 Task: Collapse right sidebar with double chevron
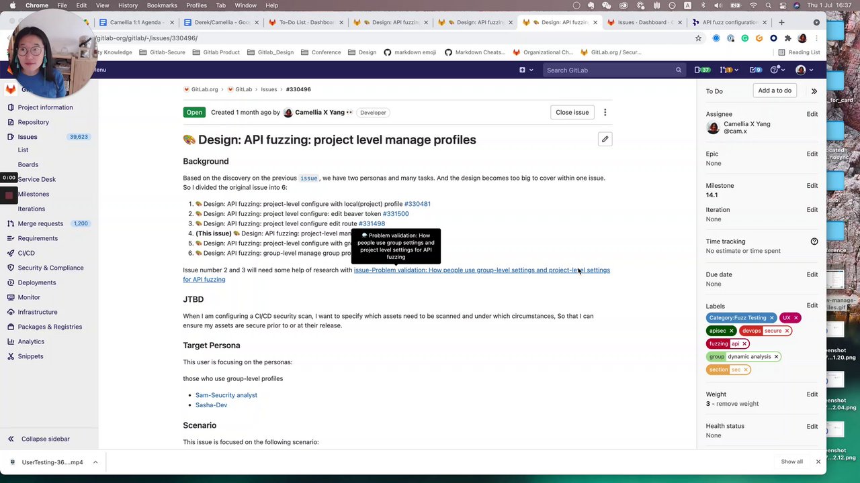(814, 91)
